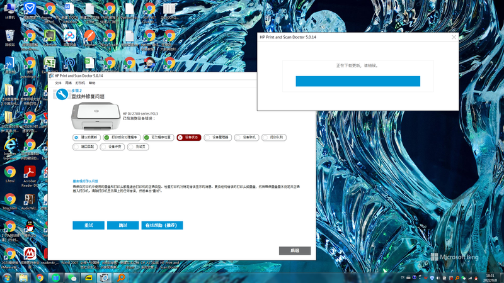Open the Evernote desktop icon

click(50, 38)
